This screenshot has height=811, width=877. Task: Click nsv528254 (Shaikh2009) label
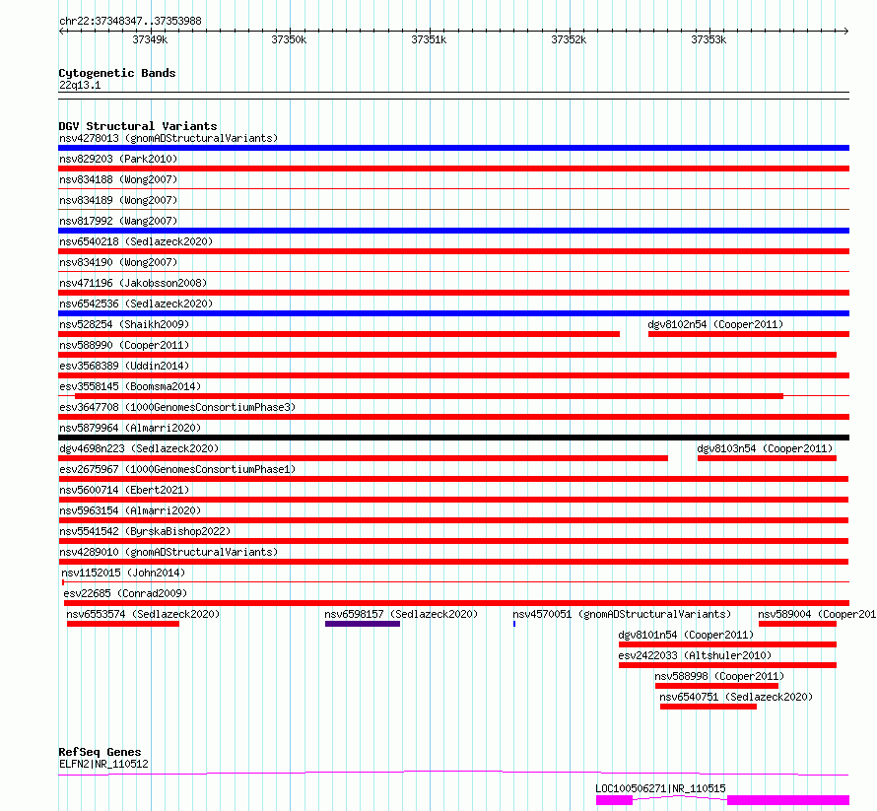click(124, 324)
